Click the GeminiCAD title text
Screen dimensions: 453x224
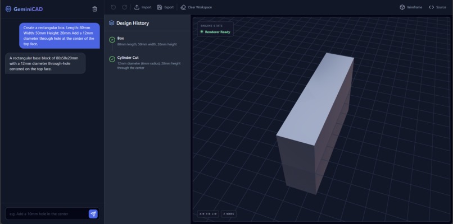28,9
